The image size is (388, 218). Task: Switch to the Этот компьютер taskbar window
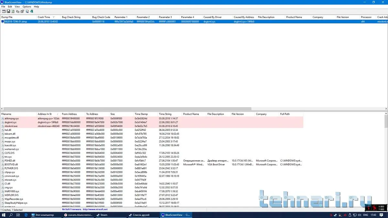click(46, 215)
